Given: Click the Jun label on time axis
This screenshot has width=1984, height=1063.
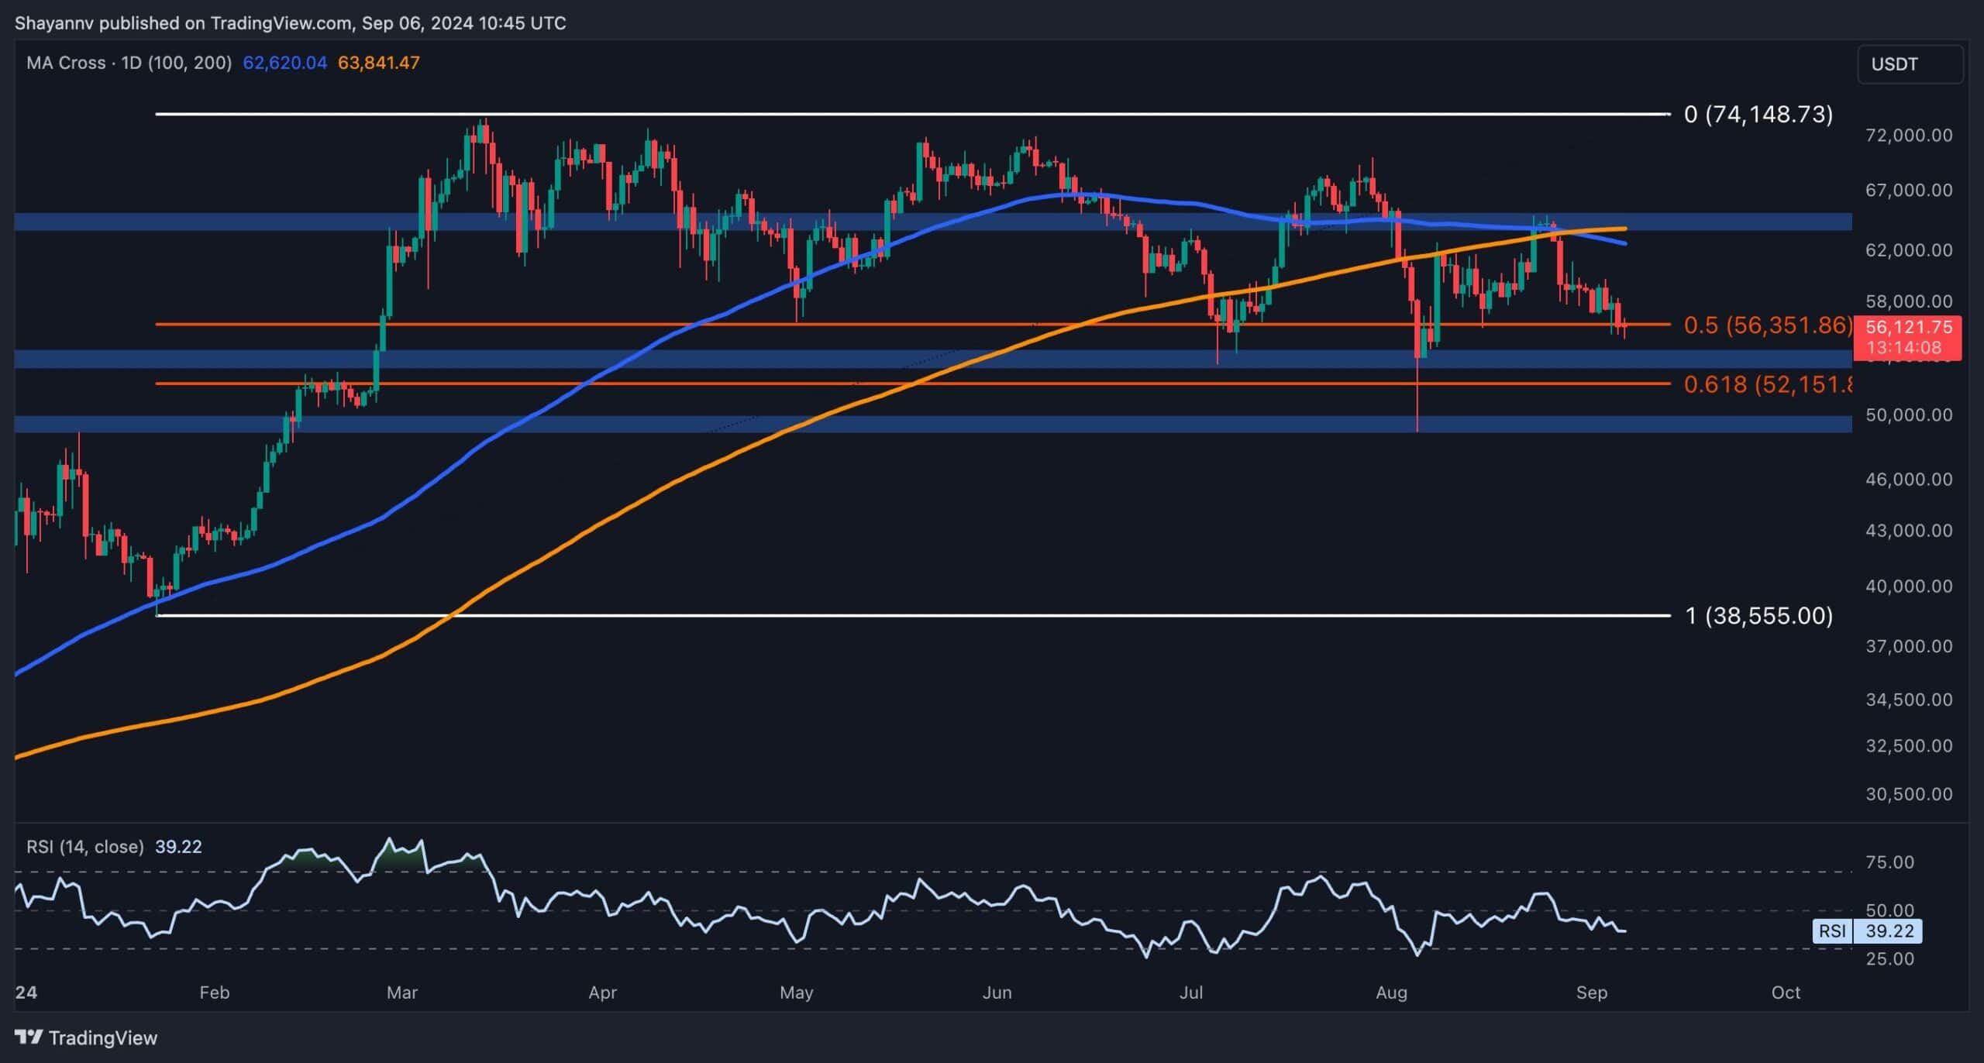Looking at the screenshot, I should 997,992.
